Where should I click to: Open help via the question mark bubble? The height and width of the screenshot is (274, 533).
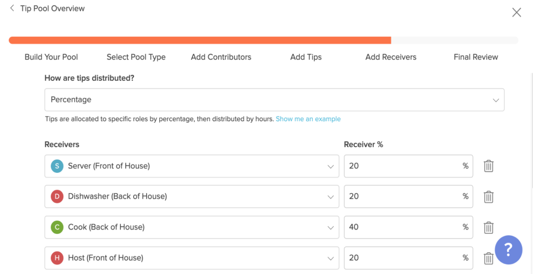[x=508, y=250]
